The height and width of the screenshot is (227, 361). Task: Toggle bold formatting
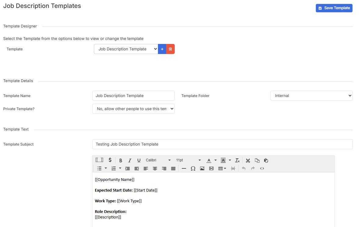tap(120, 160)
